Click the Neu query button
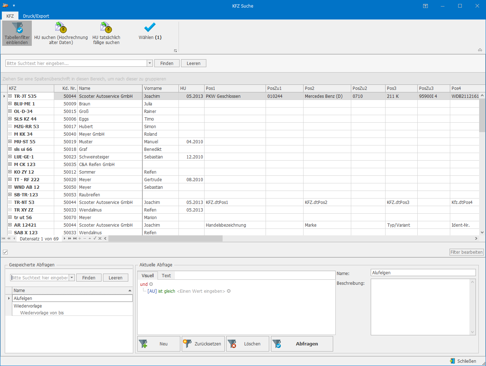The image size is (486, 366). 159,344
